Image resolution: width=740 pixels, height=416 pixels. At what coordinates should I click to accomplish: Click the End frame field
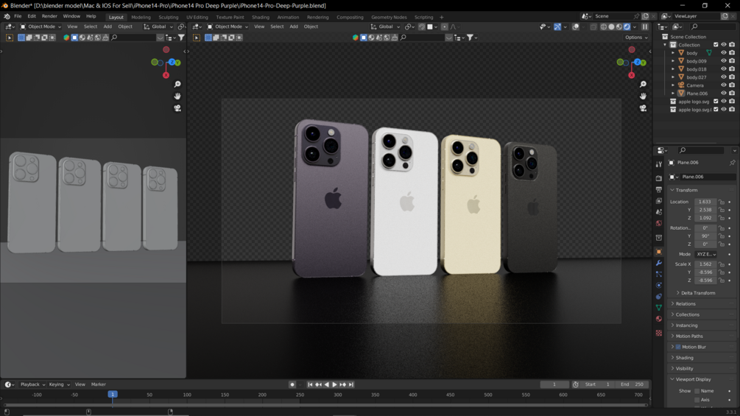click(632, 385)
